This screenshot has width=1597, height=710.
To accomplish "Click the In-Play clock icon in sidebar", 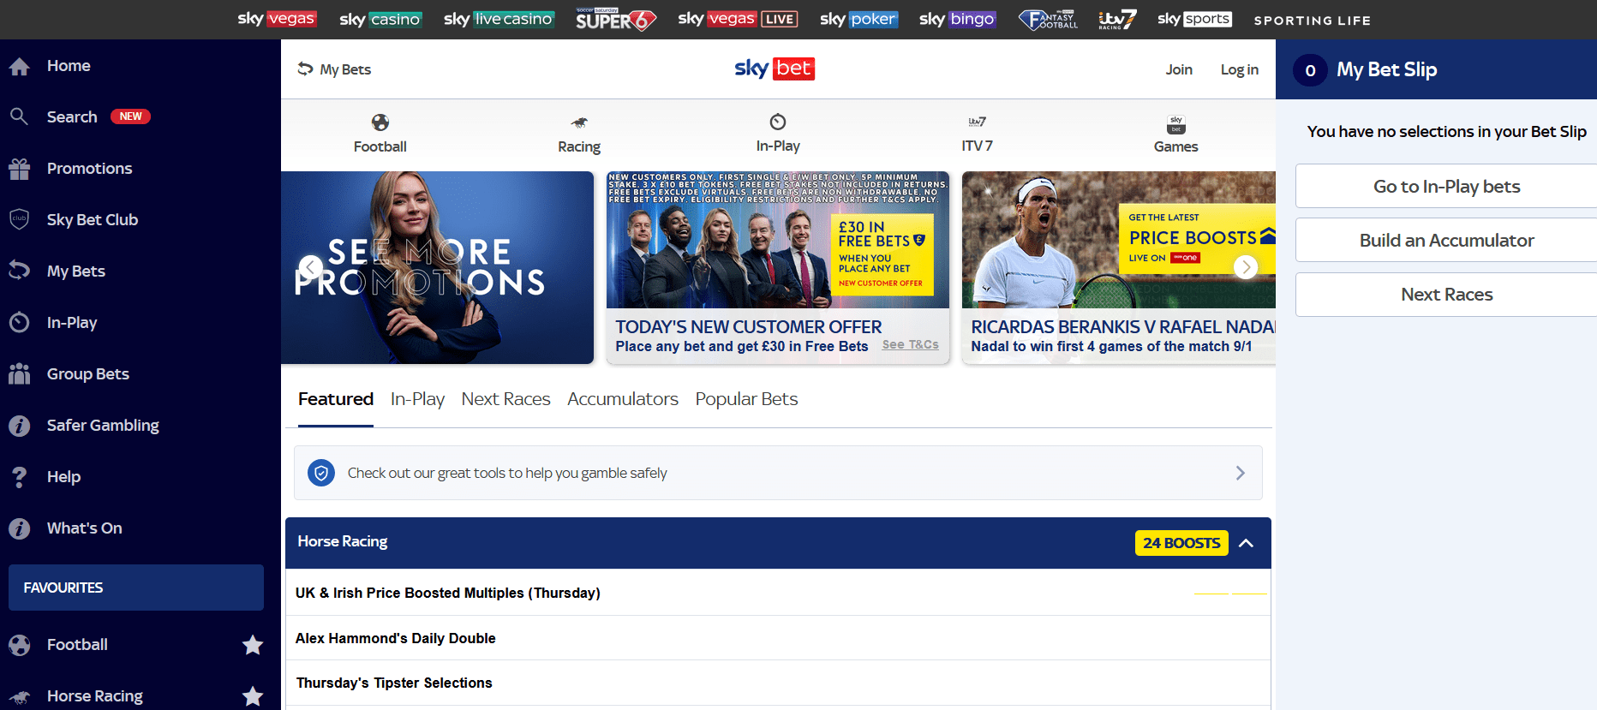I will point(19,322).
